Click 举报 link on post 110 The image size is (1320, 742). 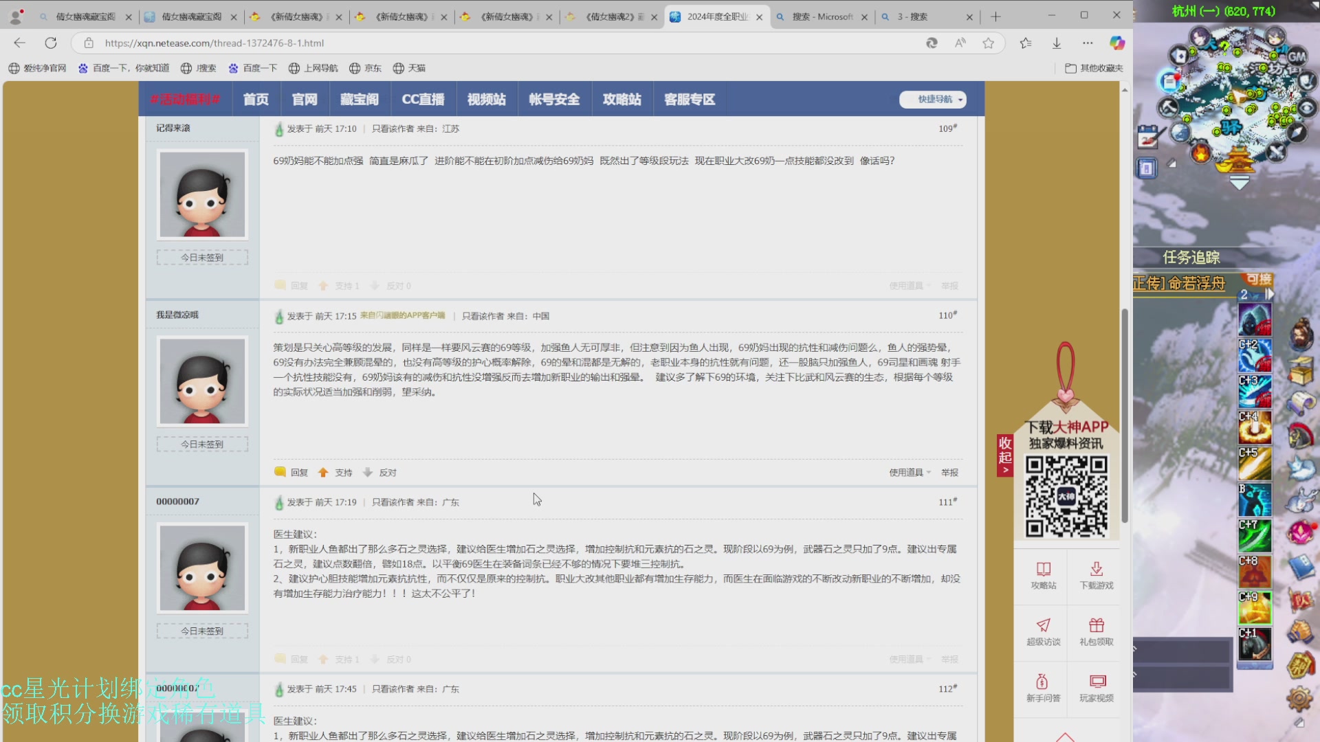point(949,473)
